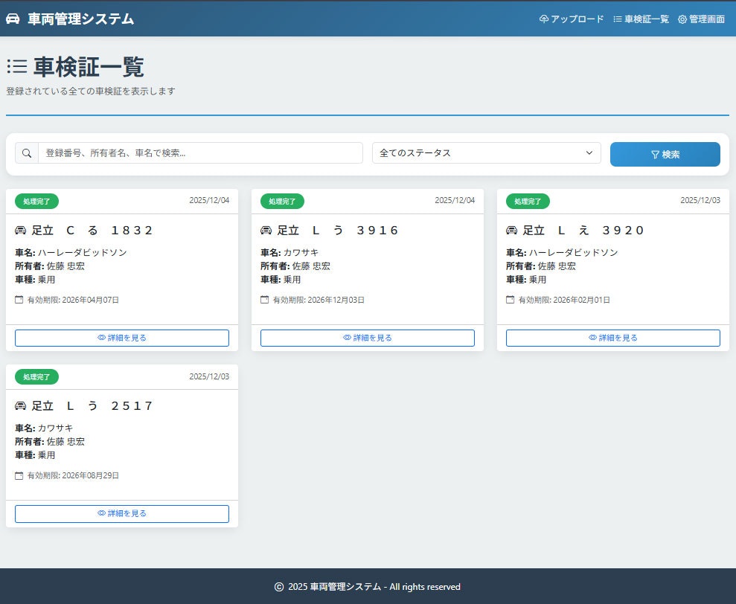
Task: View details of 足立 L う 2517
Action: click(x=122, y=513)
